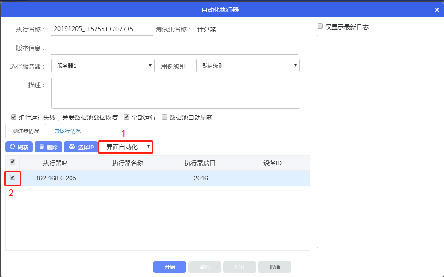
Task: Open the 选择服务器 dropdown
Action: tap(103, 66)
